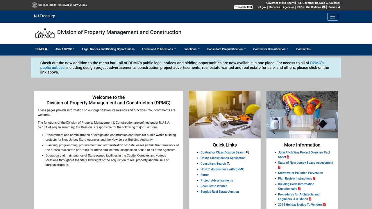
Task: Expand the About DPMC dropdown menu
Action: (x=65, y=49)
